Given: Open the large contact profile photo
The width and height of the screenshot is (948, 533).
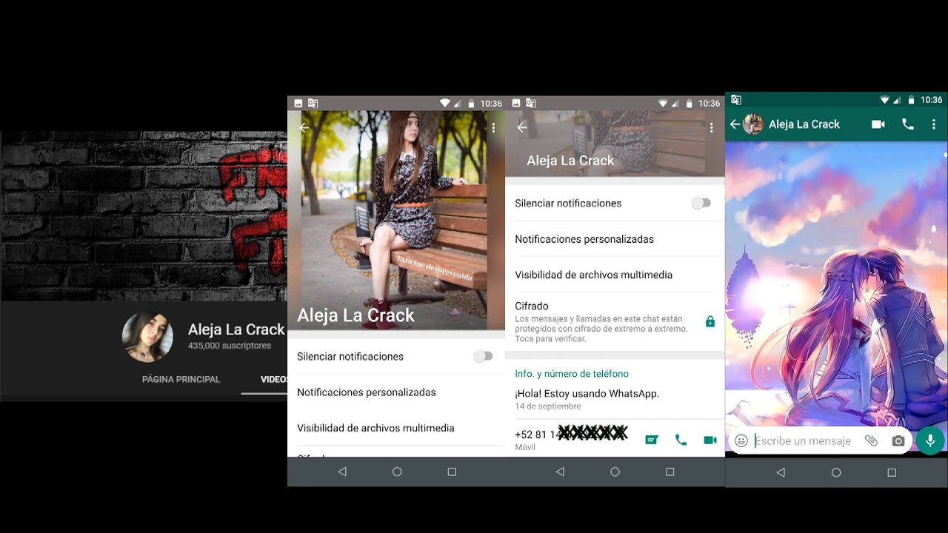Looking at the screenshot, I should coord(396,220).
